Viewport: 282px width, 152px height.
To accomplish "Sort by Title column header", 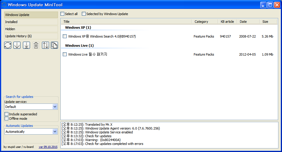I will [x=126, y=22].
